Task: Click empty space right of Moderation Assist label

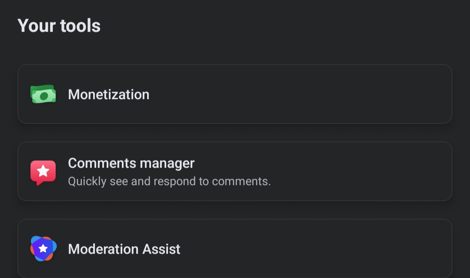Action: [315, 249]
